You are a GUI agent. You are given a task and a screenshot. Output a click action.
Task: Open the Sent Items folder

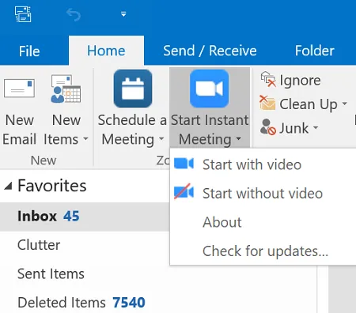click(x=51, y=273)
